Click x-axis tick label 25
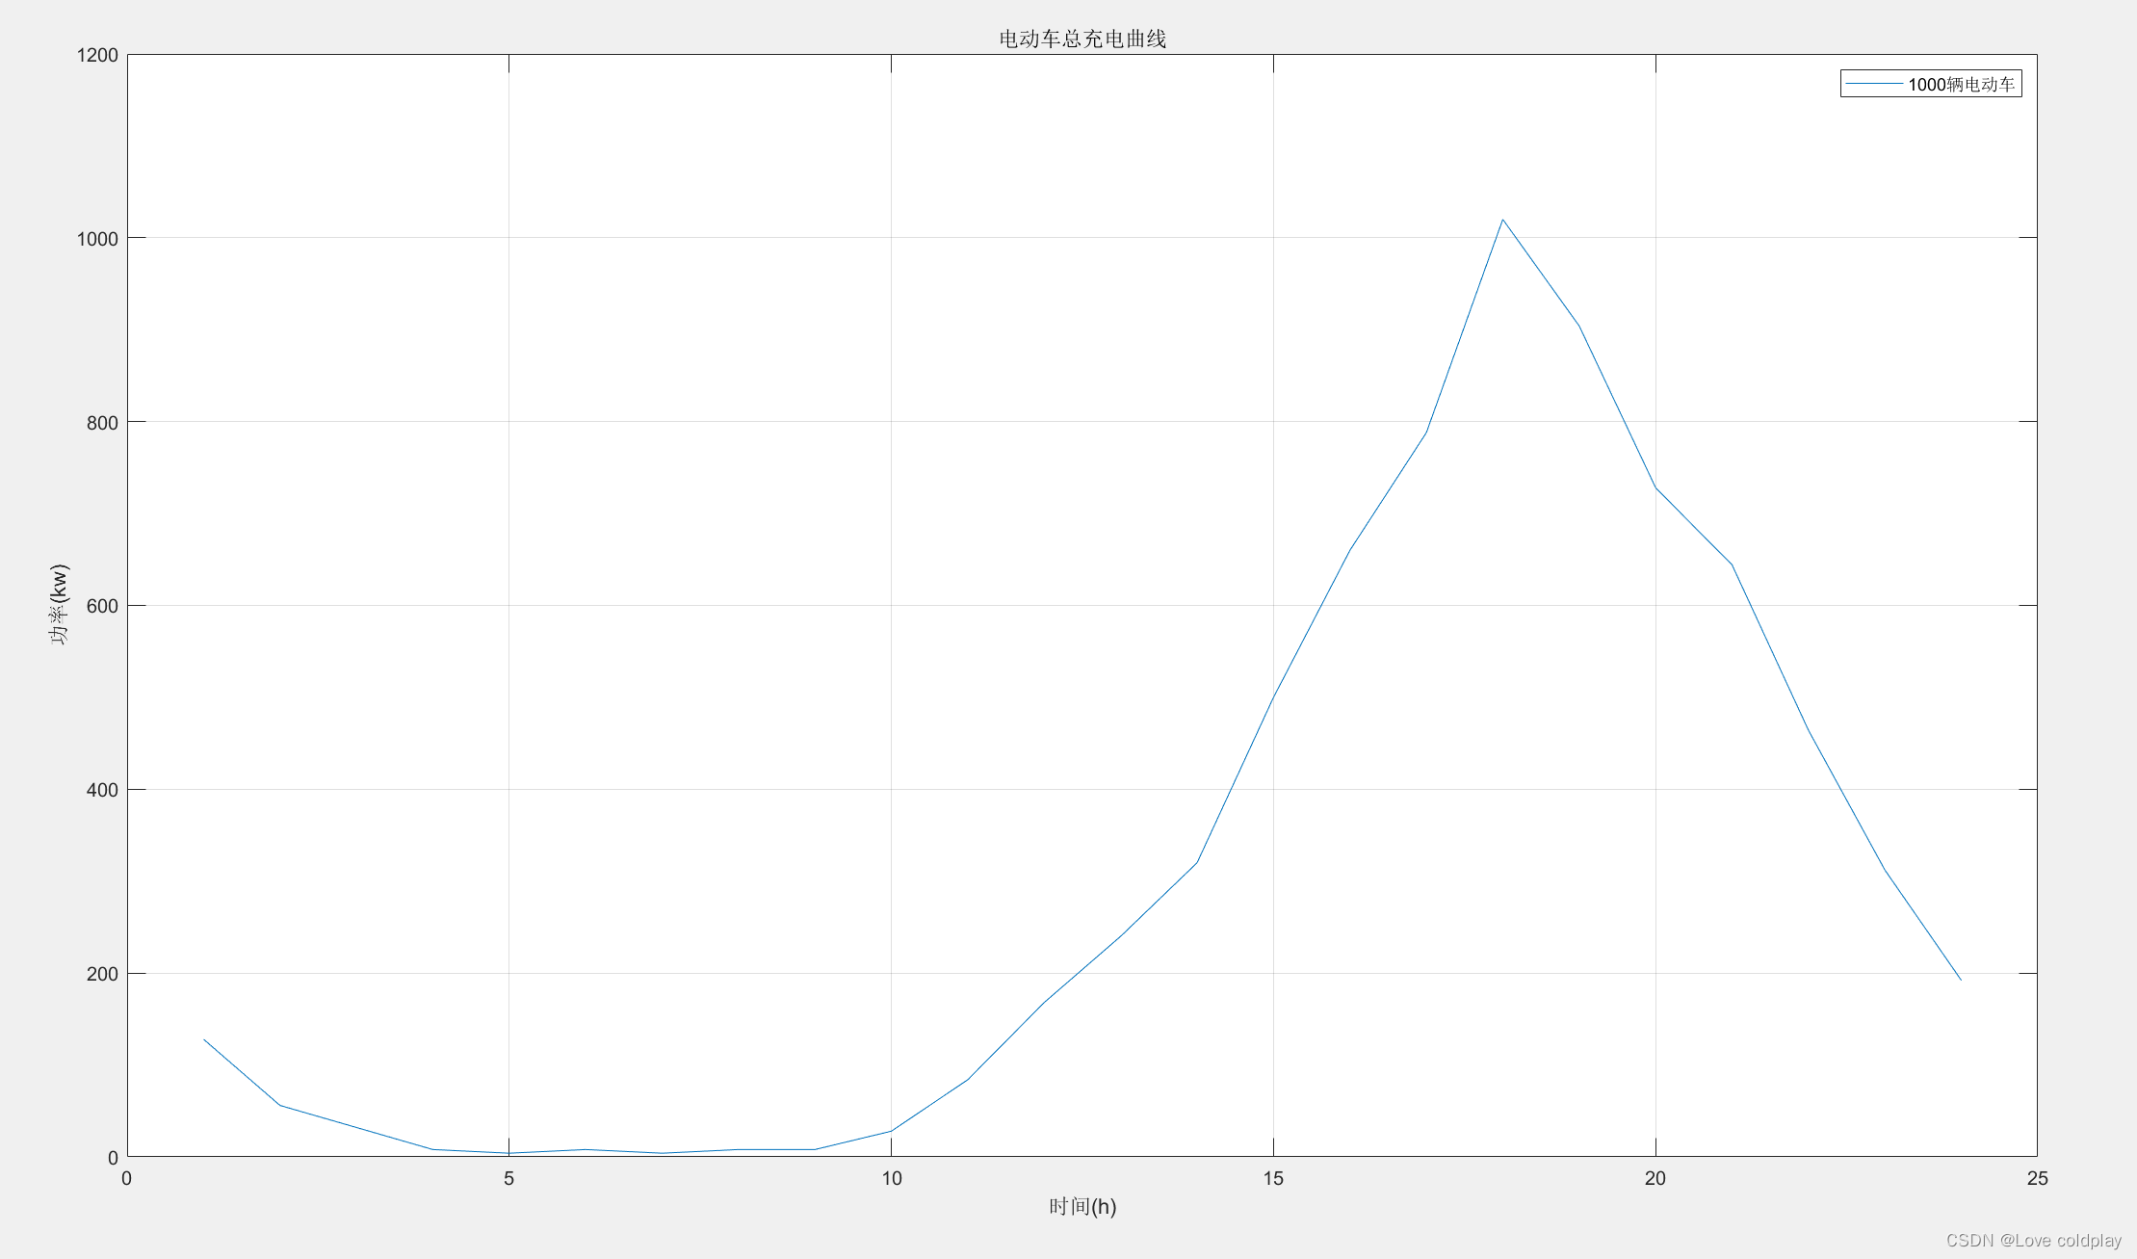 tap(2037, 1178)
